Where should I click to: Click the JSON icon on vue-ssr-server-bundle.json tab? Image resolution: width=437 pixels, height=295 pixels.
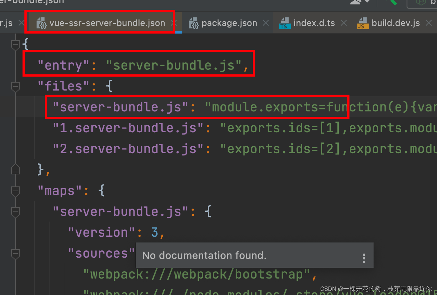tap(42, 23)
